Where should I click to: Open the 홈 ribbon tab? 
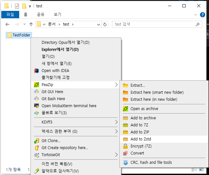(26, 14)
